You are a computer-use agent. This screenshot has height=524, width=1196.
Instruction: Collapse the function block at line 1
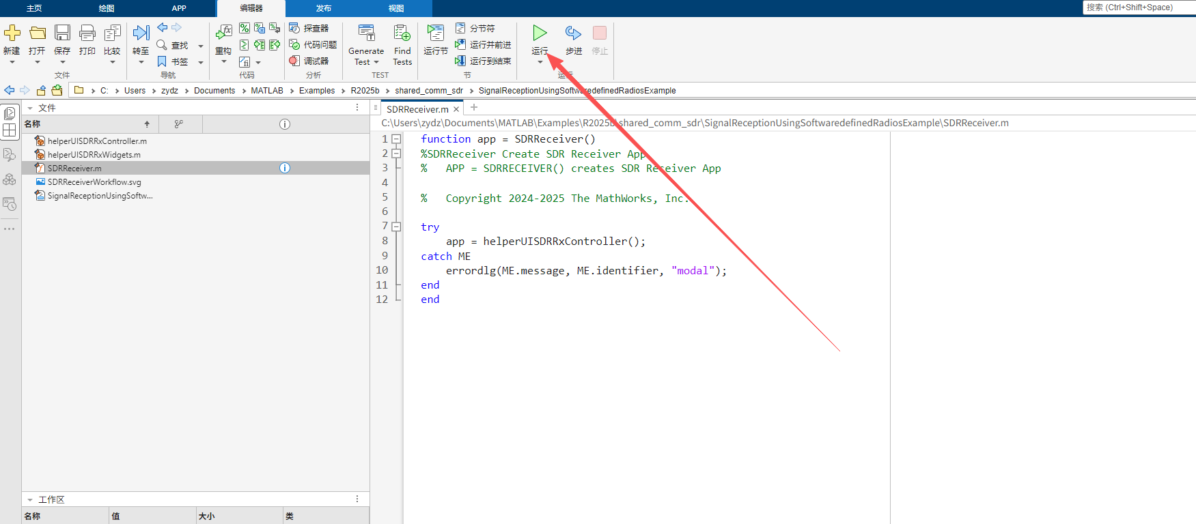tap(396, 139)
